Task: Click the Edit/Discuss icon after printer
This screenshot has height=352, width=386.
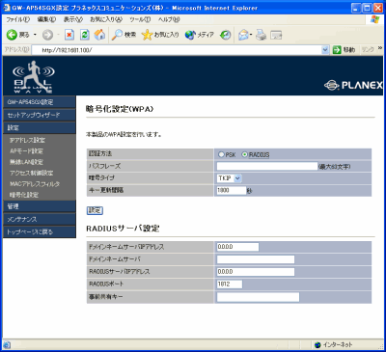Action: (x=276, y=35)
